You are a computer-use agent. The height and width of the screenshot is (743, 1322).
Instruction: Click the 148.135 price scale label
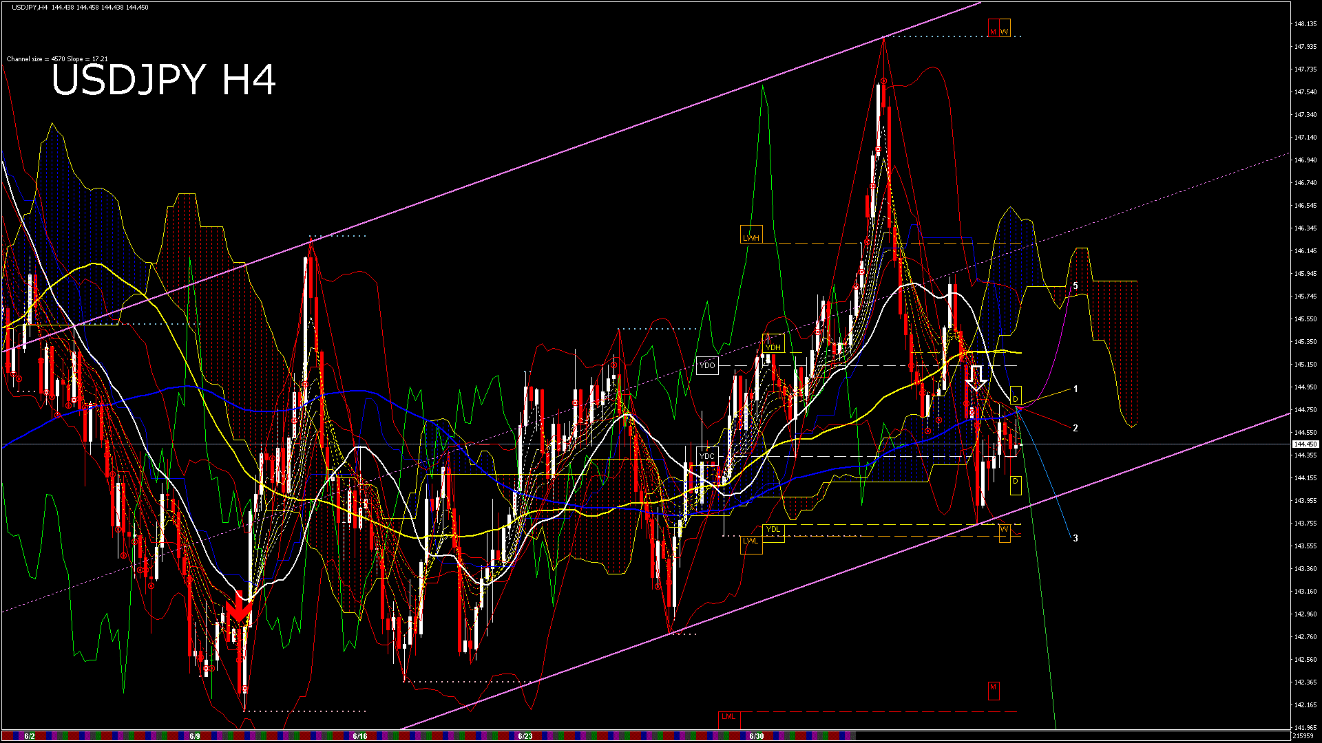coord(1305,24)
